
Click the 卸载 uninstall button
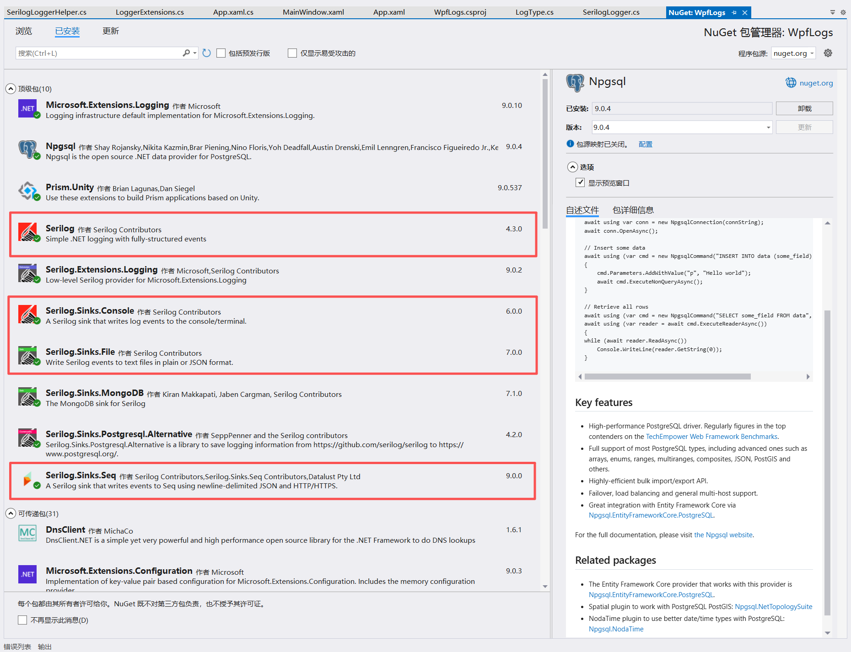click(x=804, y=108)
